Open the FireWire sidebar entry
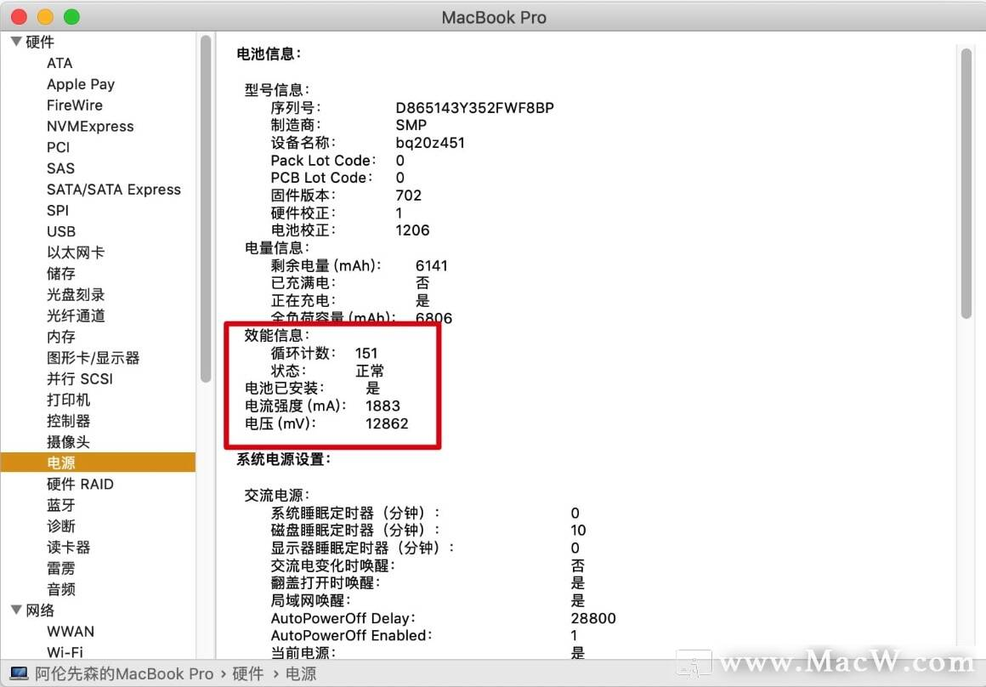This screenshot has height=687, width=986. tap(74, 105)
